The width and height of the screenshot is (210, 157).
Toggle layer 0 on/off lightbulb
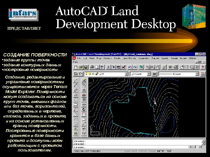87,74
